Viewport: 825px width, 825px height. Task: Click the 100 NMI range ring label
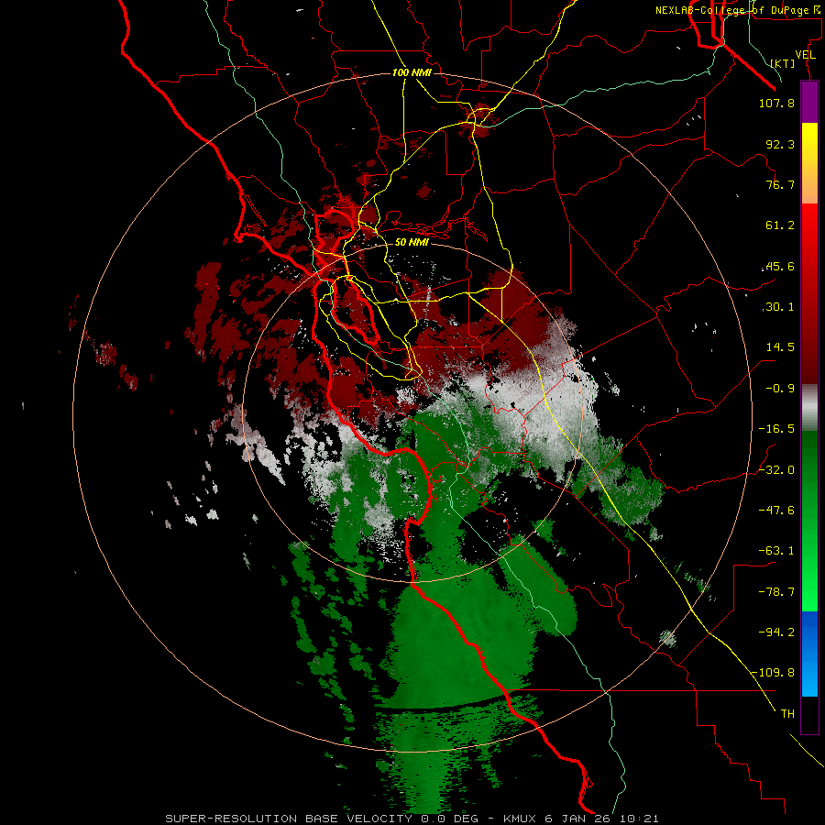(412, 72)
